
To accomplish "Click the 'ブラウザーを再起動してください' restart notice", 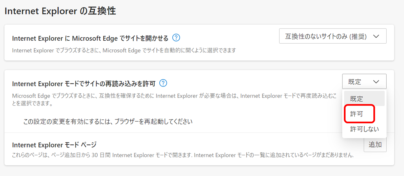I will (108, 121).
